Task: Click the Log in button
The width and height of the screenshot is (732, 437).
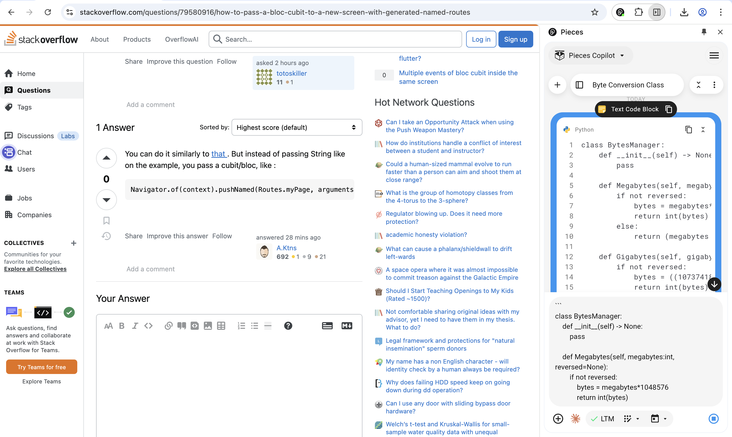Action: pos(481,39)
